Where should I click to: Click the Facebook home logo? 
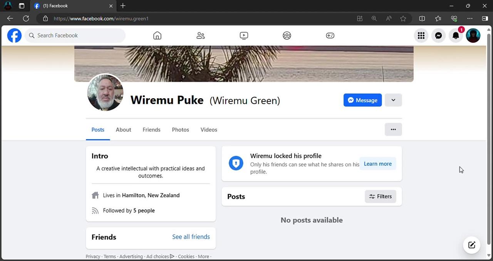pos(14,35)
